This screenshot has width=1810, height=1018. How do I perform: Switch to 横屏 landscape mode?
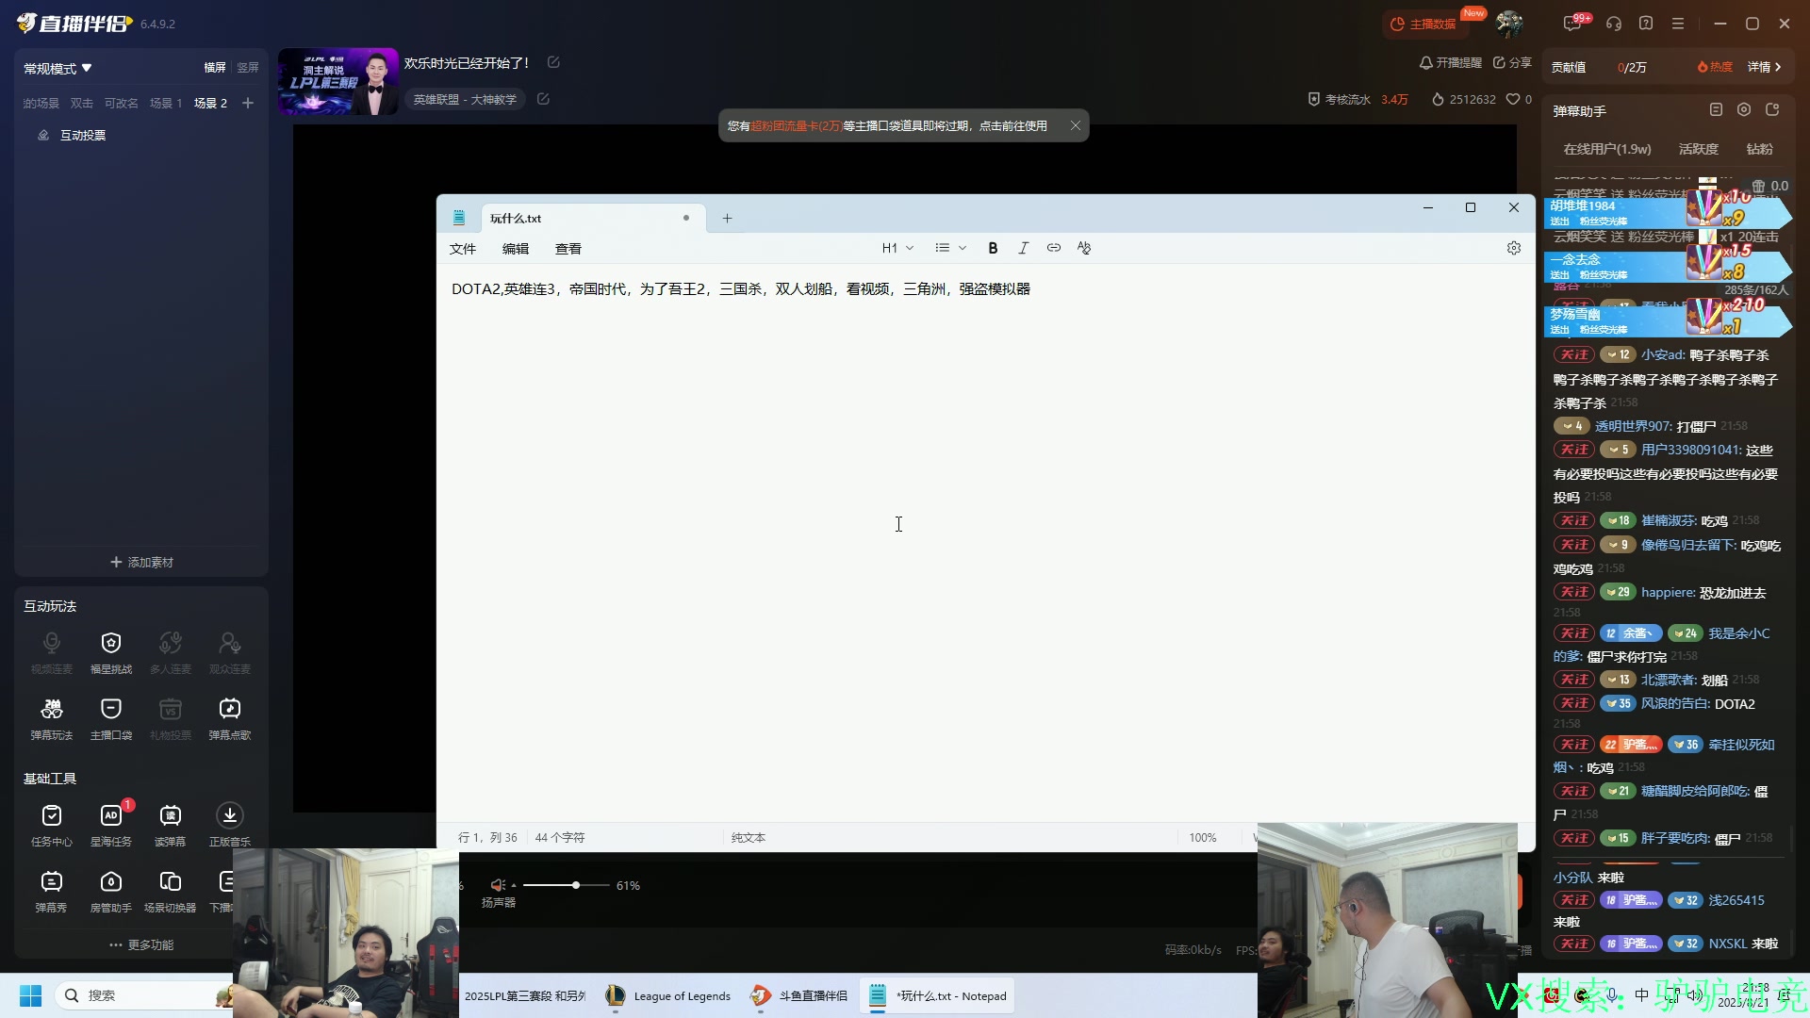[215, 68]
